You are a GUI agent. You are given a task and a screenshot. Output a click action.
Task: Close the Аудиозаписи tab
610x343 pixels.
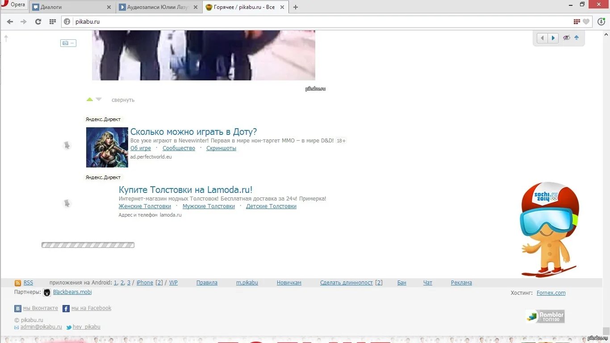(195, 7)
